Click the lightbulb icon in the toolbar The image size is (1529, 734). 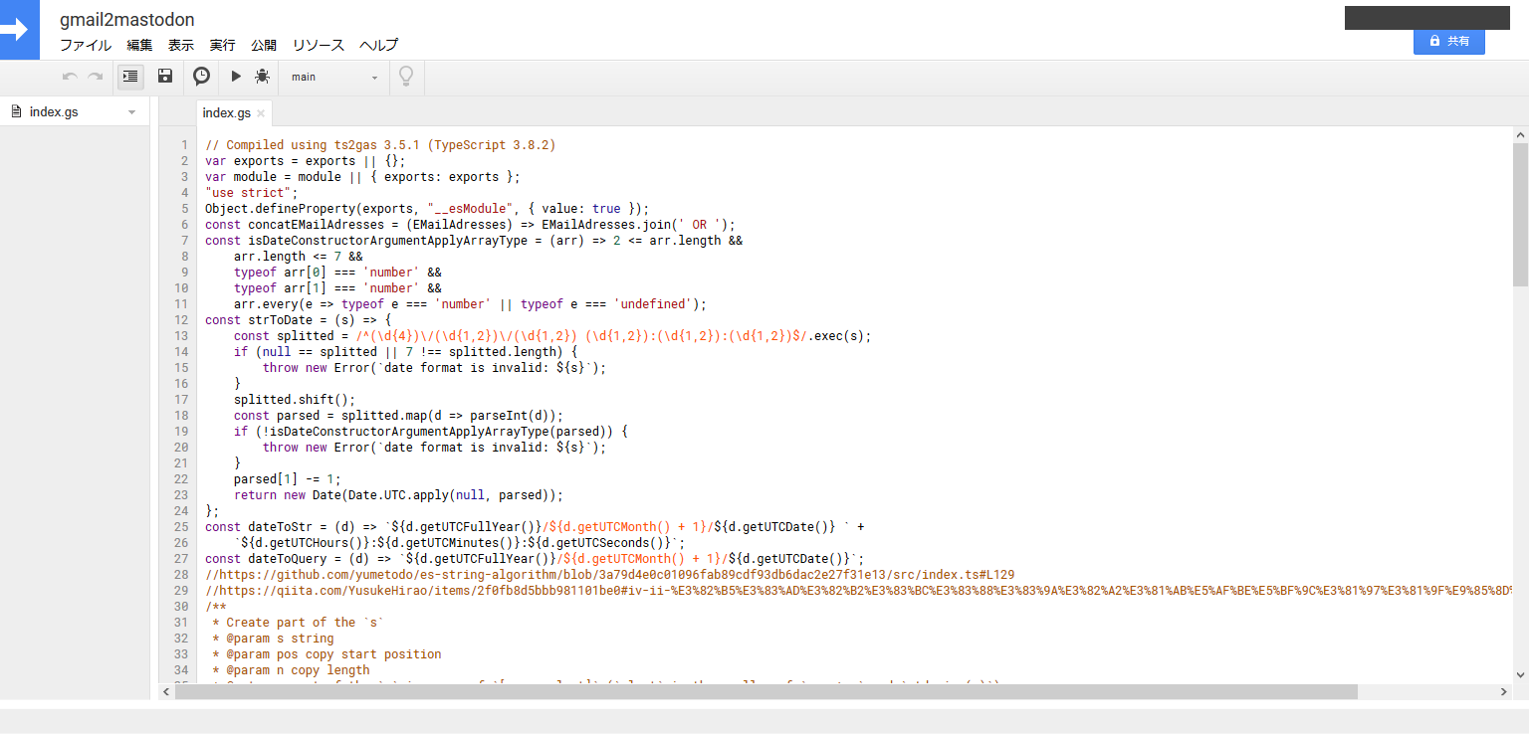[x=406, y=76]
